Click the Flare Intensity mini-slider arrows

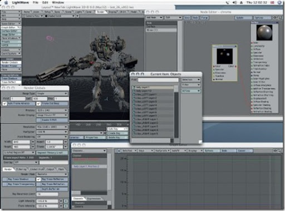(x=61, y=206)
